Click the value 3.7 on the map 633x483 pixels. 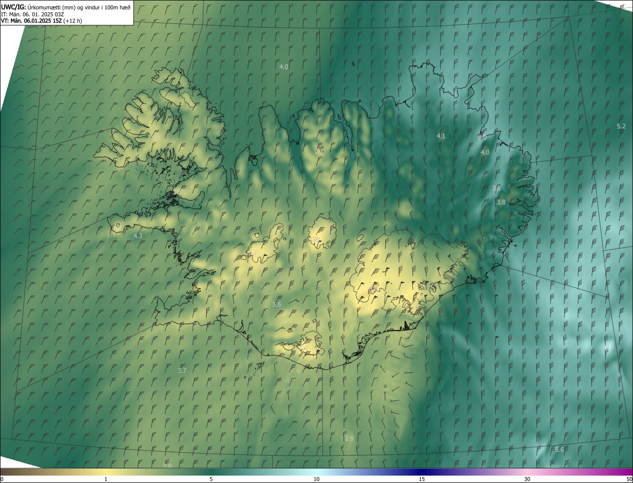coord(182,370)
